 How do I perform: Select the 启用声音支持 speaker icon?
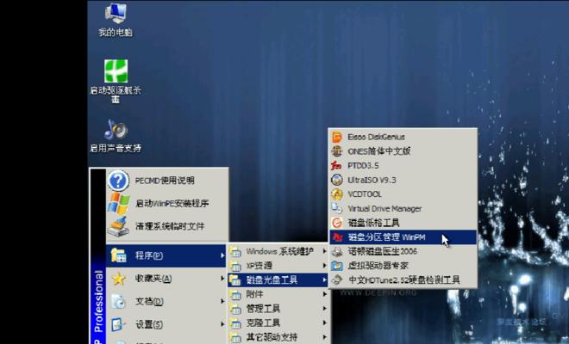pyautogui.click(x=116, y=129)
